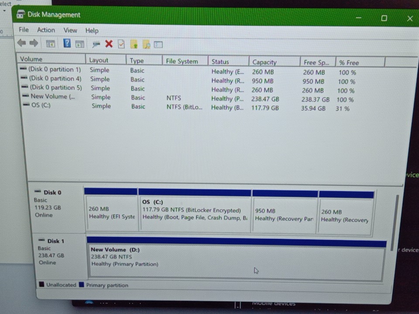This screenshot has height=314, width=419.
Task: Sort by Volume column header
Action: pos(51,59)
